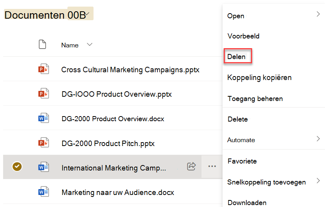Open Marketing naar uw Audience.docx file
The height and width of the screenshot is (207, 325).
point(118,192)
